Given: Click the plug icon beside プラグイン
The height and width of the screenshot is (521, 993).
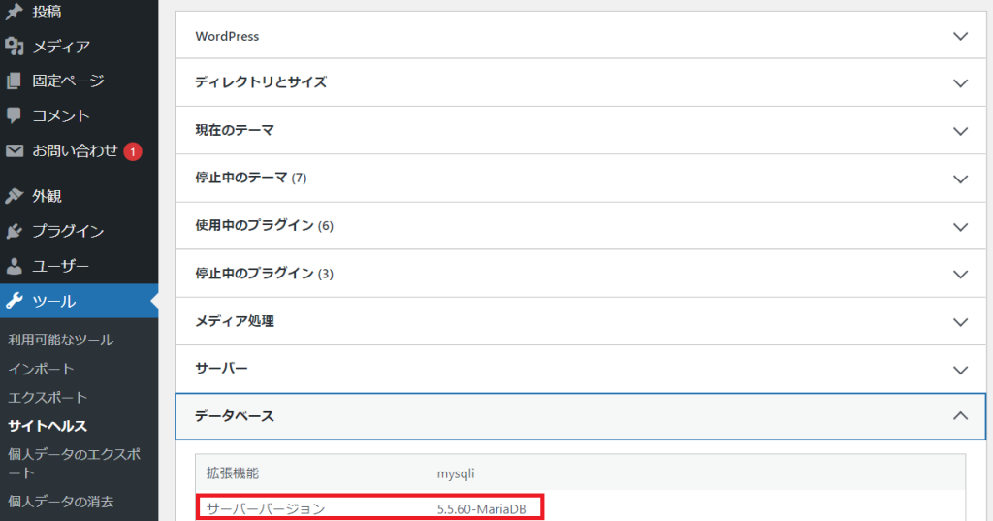Looking at the screenshot, I should point(14,231).
